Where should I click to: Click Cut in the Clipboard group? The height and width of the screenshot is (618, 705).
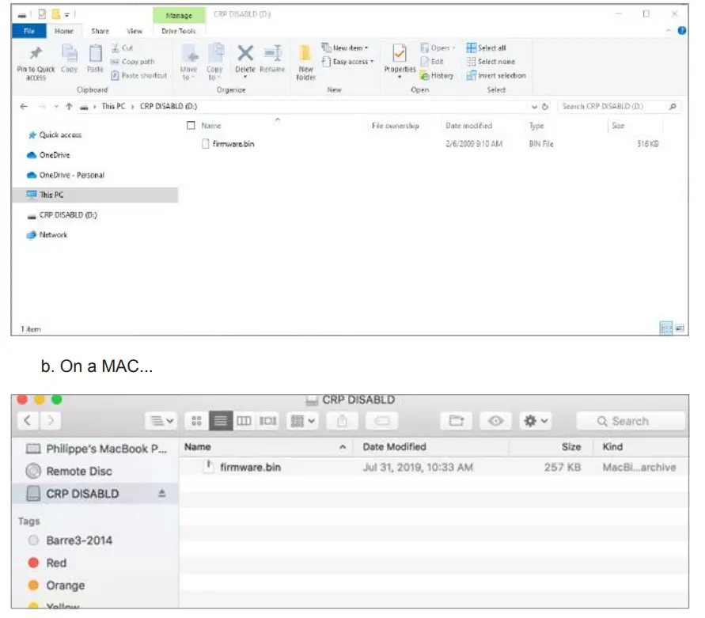click(x=123, y=47)
